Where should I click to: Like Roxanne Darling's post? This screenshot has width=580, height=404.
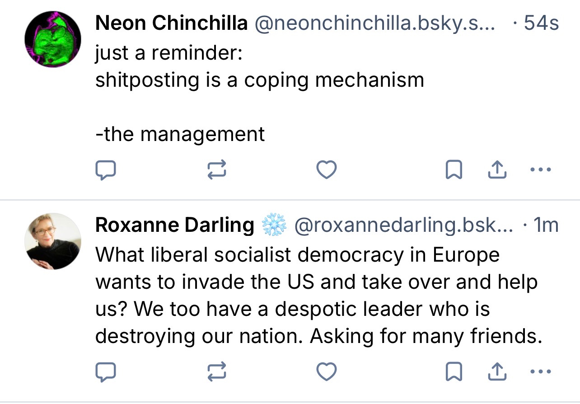click(x=326, y=372)
